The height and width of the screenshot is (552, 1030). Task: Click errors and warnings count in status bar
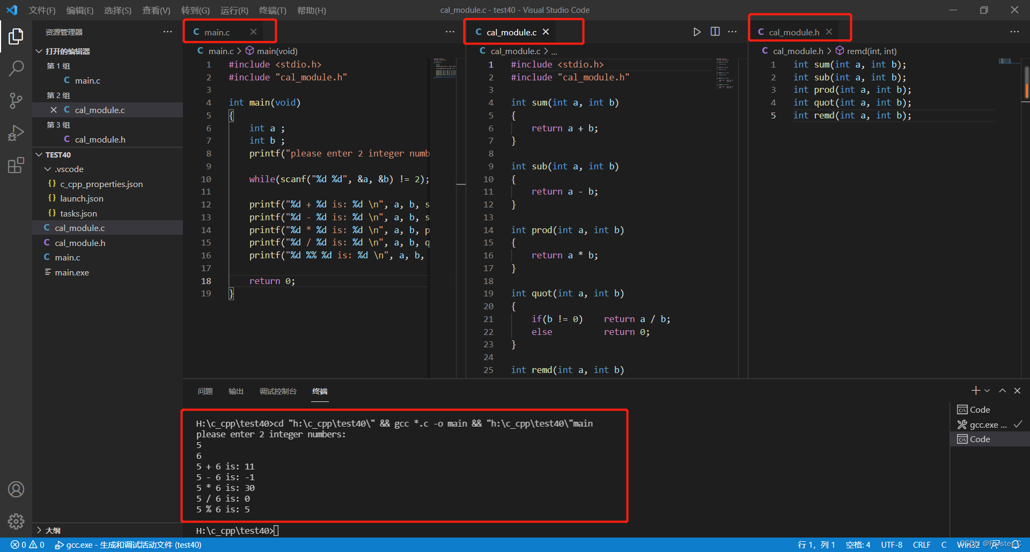(x=27, y=544)
